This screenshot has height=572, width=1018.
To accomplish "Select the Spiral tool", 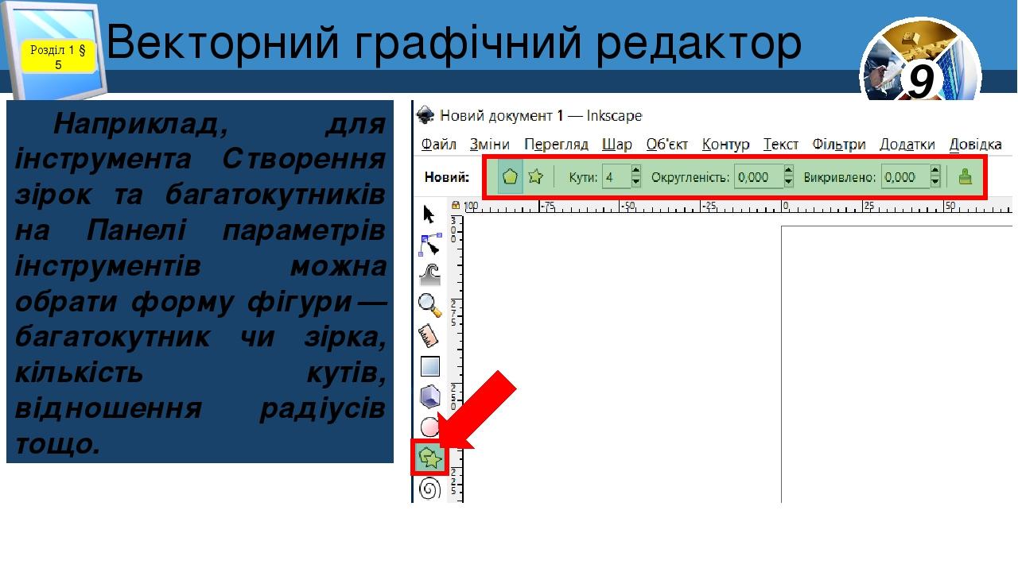I will pyautogui.click(x=430, y=489).
